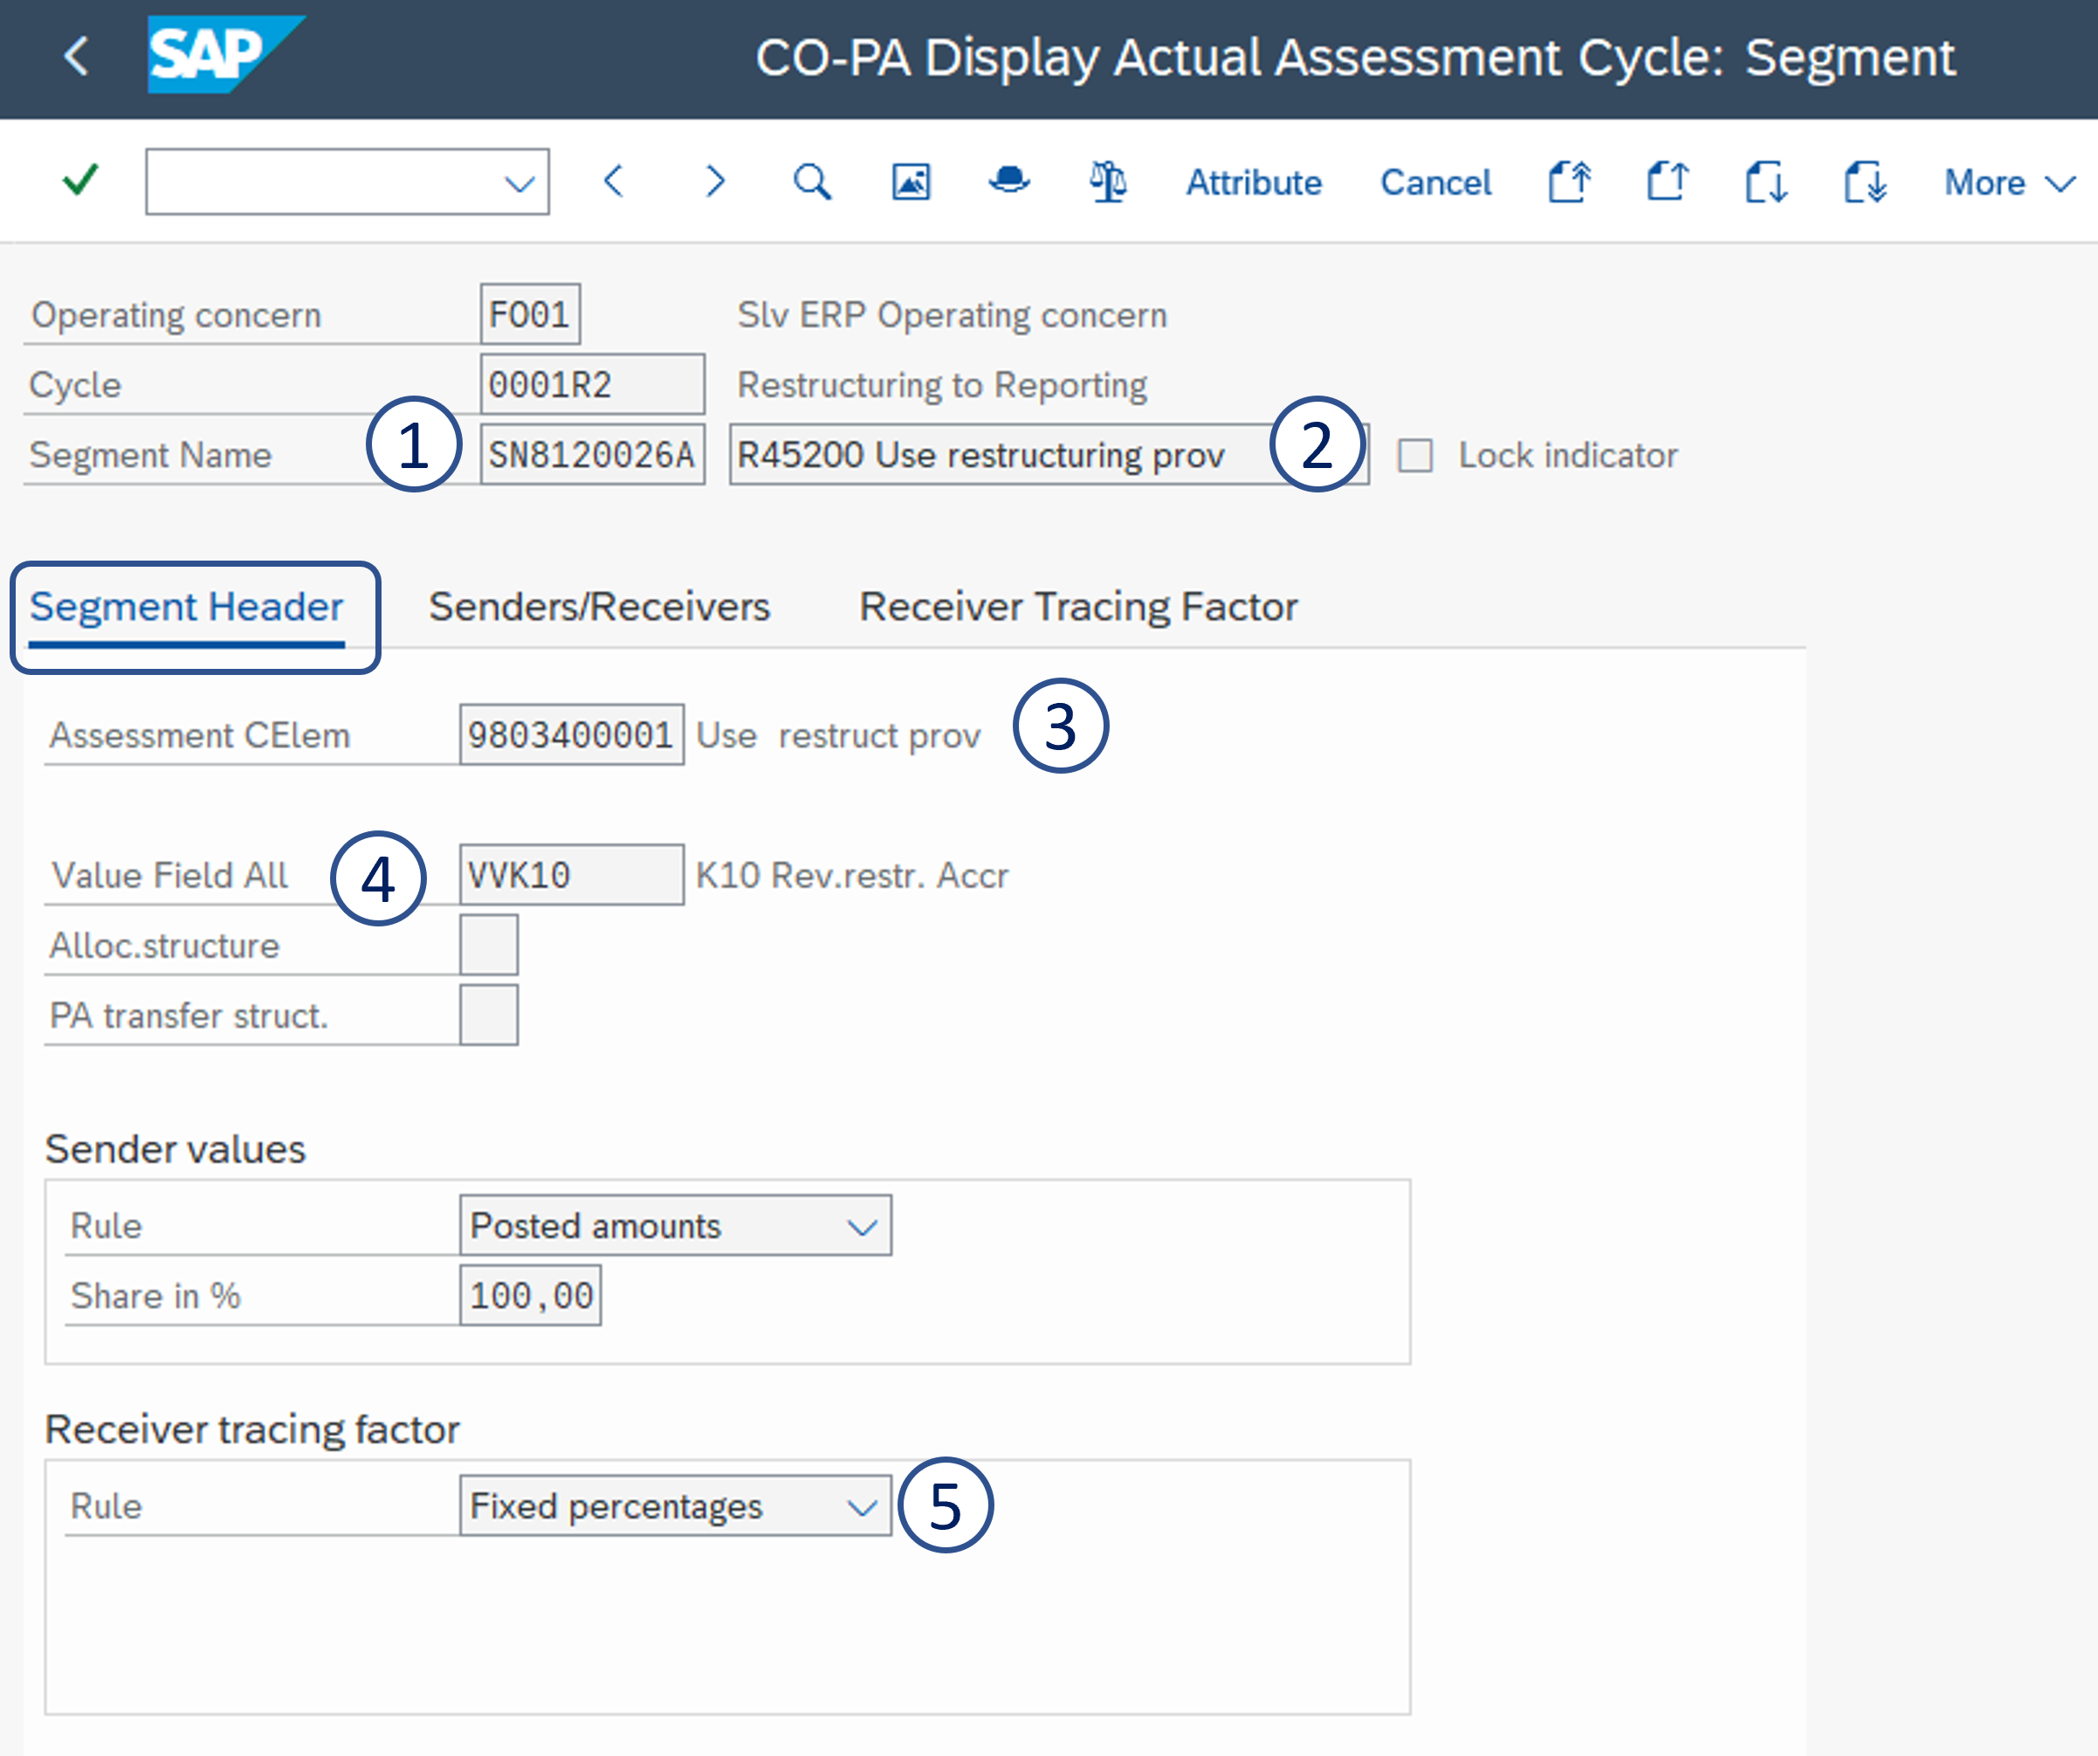Open the command field dropdown
Image resolution: width=2098 pixels, height=1756 pixels.
(519, 182)
